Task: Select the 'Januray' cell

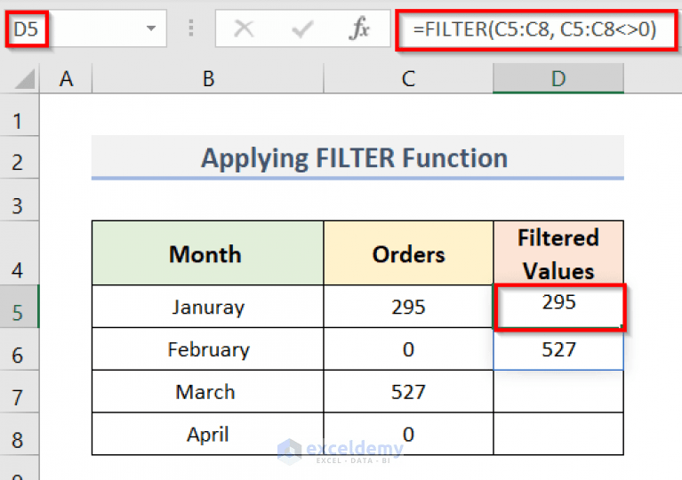Action: click(207, 307)
